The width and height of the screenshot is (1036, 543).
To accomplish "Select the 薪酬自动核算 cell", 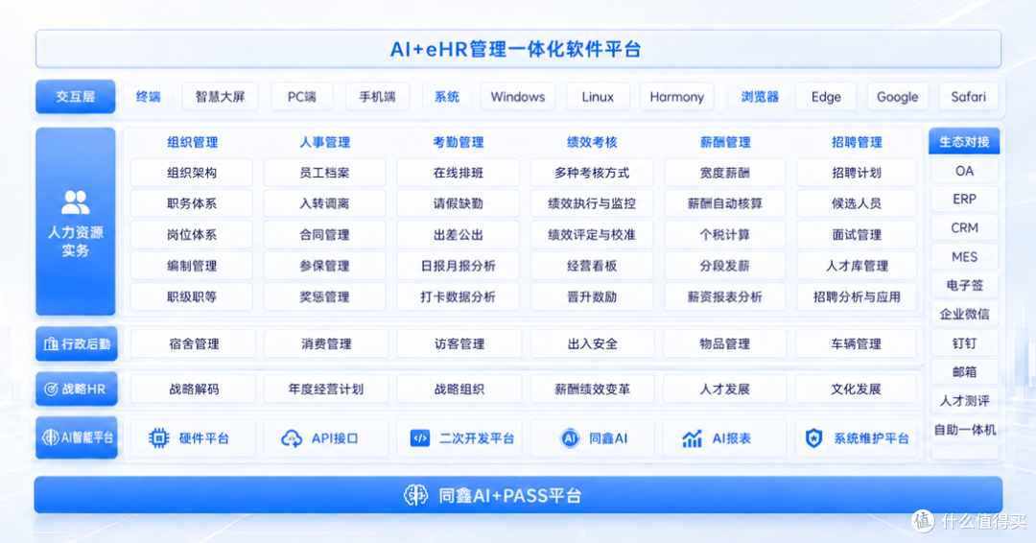I will click(x=725, y=203).
